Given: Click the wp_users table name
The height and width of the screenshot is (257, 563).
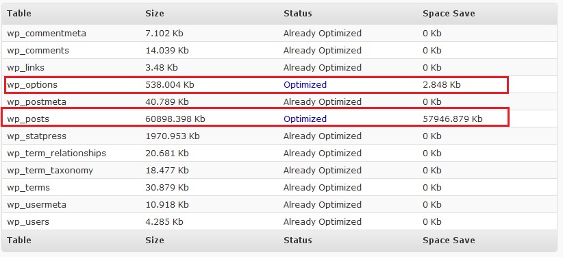Looking at the screenshot, I should click(x=27, y=222).
